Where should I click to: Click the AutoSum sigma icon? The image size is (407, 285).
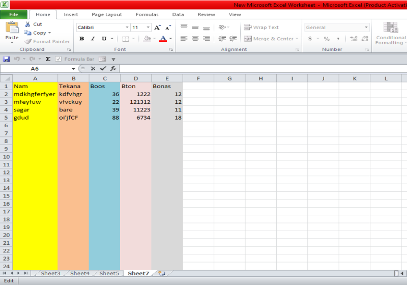[48, 59]
